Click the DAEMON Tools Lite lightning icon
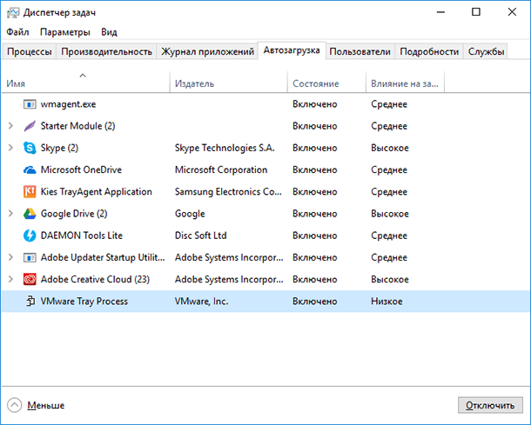The height and width of the screenshot is (425, 531). pos(30,236)
